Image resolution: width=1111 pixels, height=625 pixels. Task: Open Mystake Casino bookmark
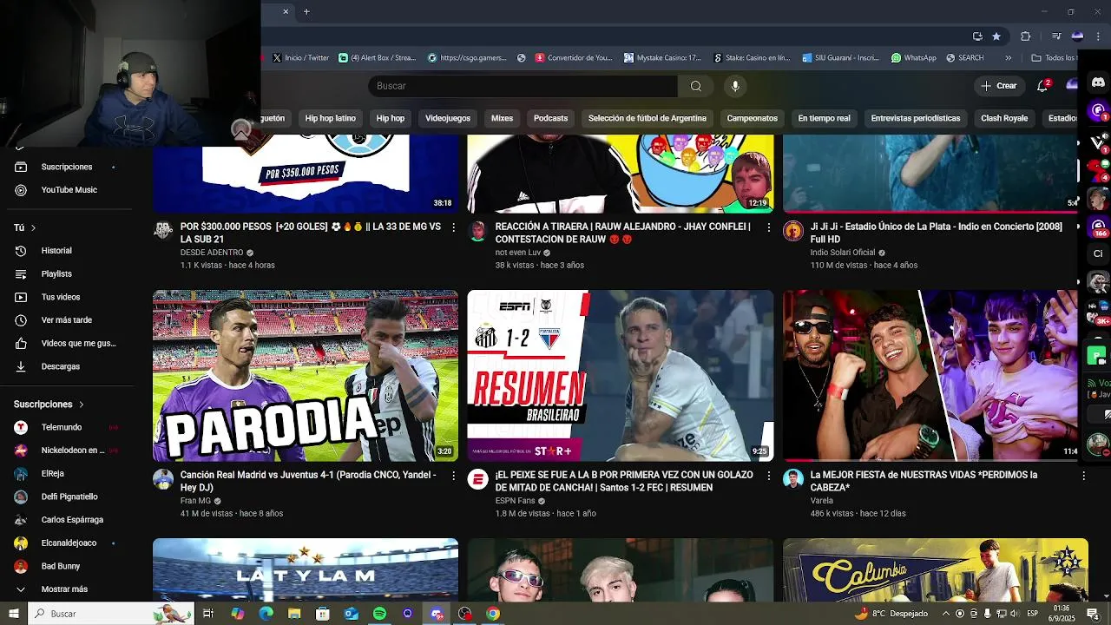pos(662,58)
